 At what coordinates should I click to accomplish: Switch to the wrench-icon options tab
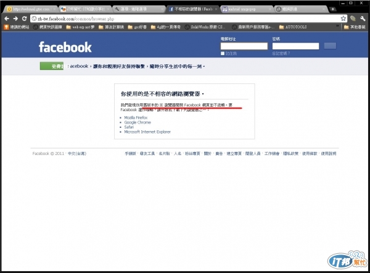point(139,9)
